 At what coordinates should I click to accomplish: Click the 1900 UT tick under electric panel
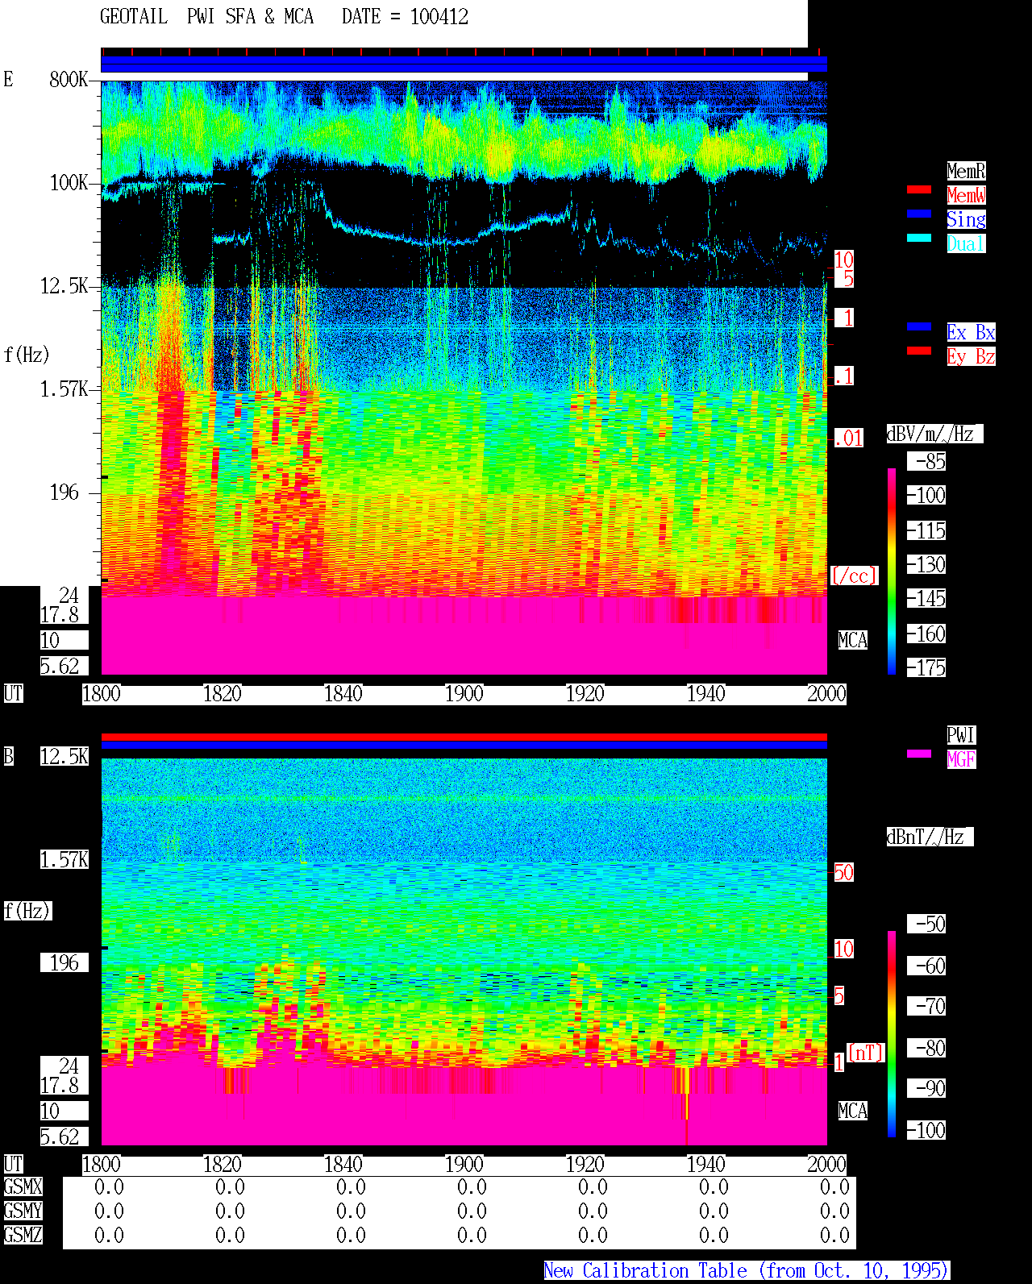[x=464, y=693]
